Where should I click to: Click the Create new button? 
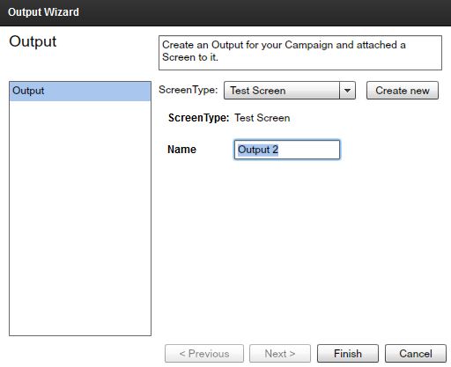[403, 91]
